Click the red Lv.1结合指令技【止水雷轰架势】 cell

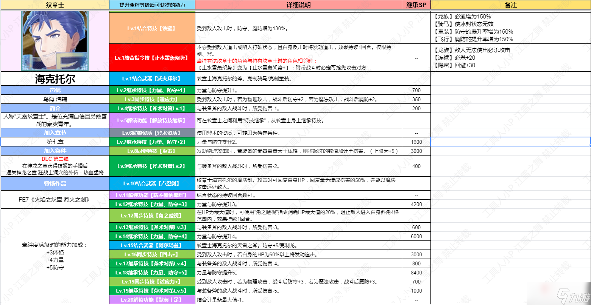[152, 58]
